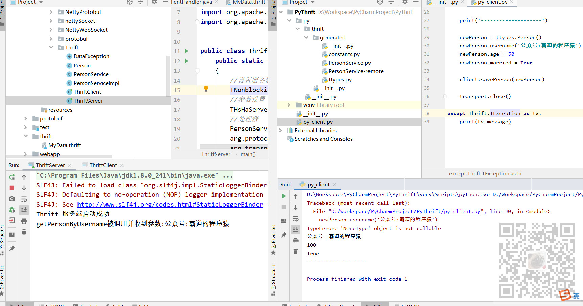Viewport: 583px width, 306px height.
Task: Rerun ThriftServer in the IntelliJ Run panel
Action: click(12, 177)
